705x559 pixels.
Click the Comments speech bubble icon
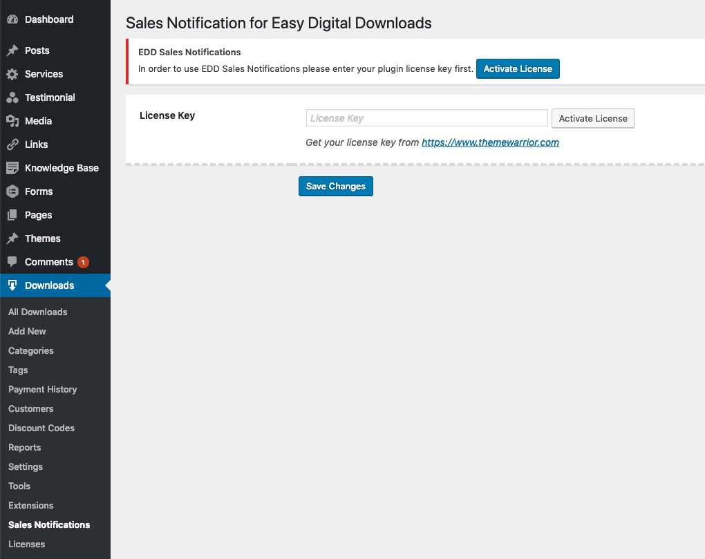coord(12,261)
